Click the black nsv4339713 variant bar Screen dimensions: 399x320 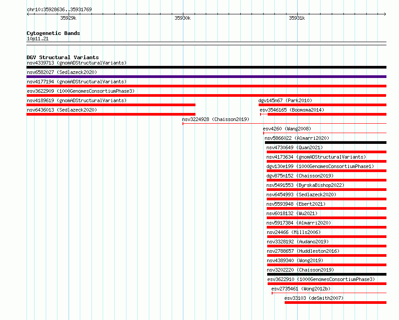tap(206, 67)
